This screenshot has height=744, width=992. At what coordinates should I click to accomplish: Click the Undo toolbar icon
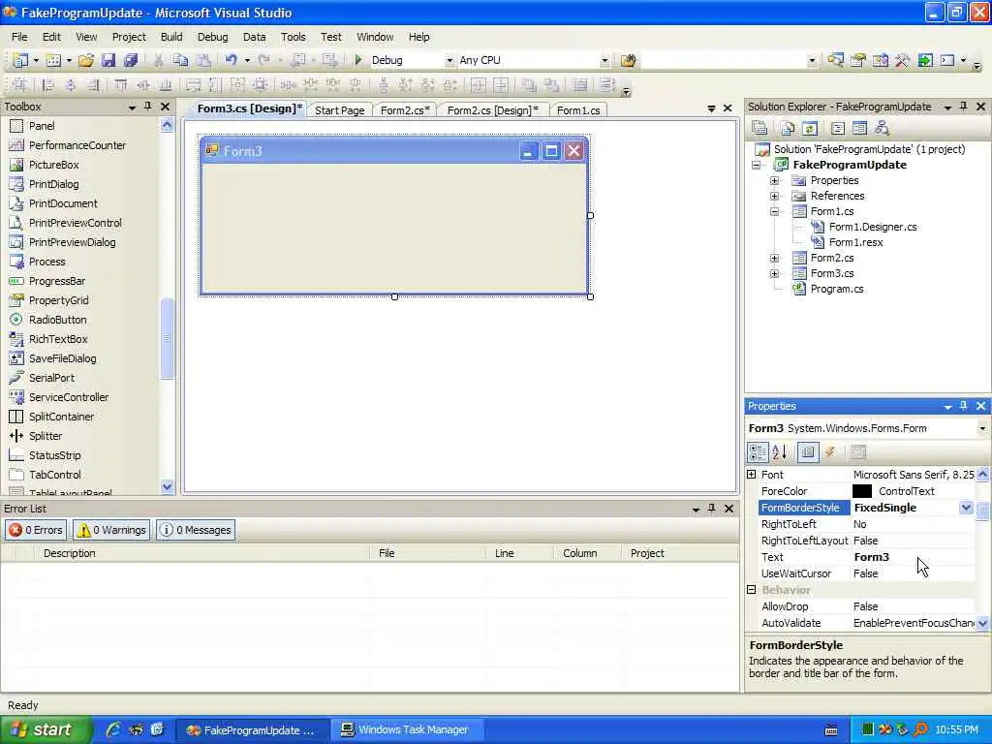point(231,60)
